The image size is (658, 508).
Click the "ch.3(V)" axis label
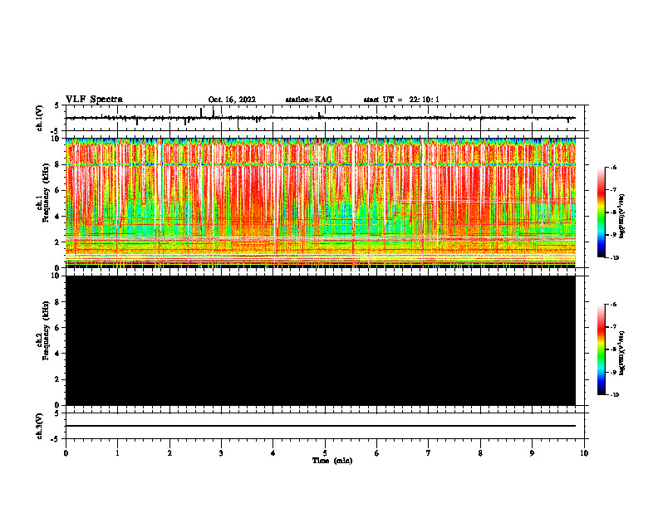(40, 426)
